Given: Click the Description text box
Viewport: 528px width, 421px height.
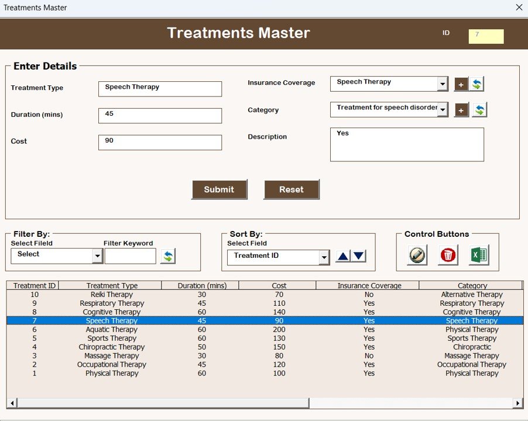Looking at the screenshot, I should 407,144.
